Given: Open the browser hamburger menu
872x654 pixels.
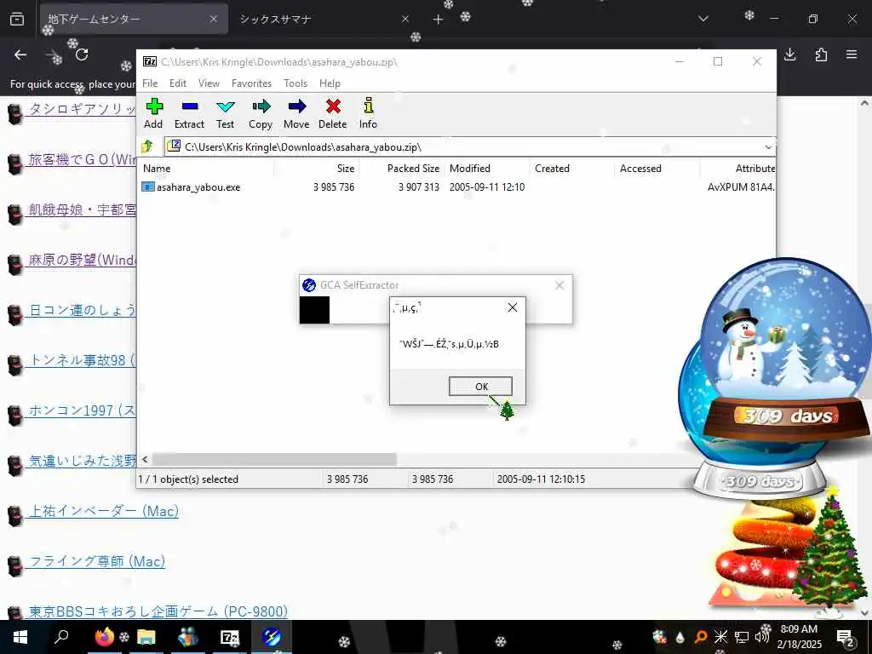Looking at the screenshot, I should (852, 54).
